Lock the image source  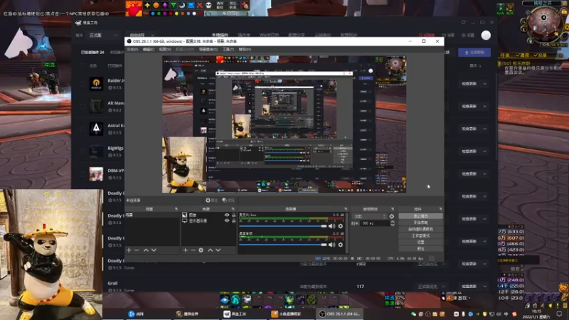coord(233,215)
